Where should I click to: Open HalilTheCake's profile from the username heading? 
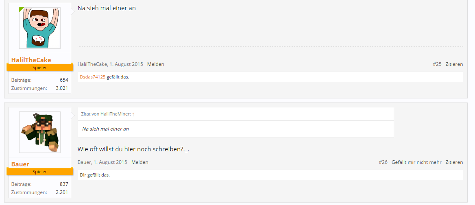31,60
